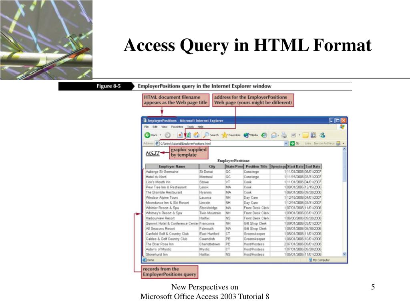This screenshot has height=307, width=410.
Task: Open the Favorites star toolbar button
Action: 231,135
